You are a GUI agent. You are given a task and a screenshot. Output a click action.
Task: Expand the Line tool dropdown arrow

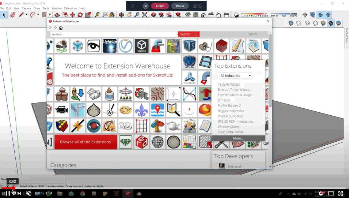point(26,15)
